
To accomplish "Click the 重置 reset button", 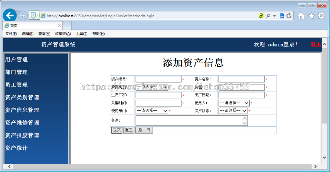I will [129, 130].
